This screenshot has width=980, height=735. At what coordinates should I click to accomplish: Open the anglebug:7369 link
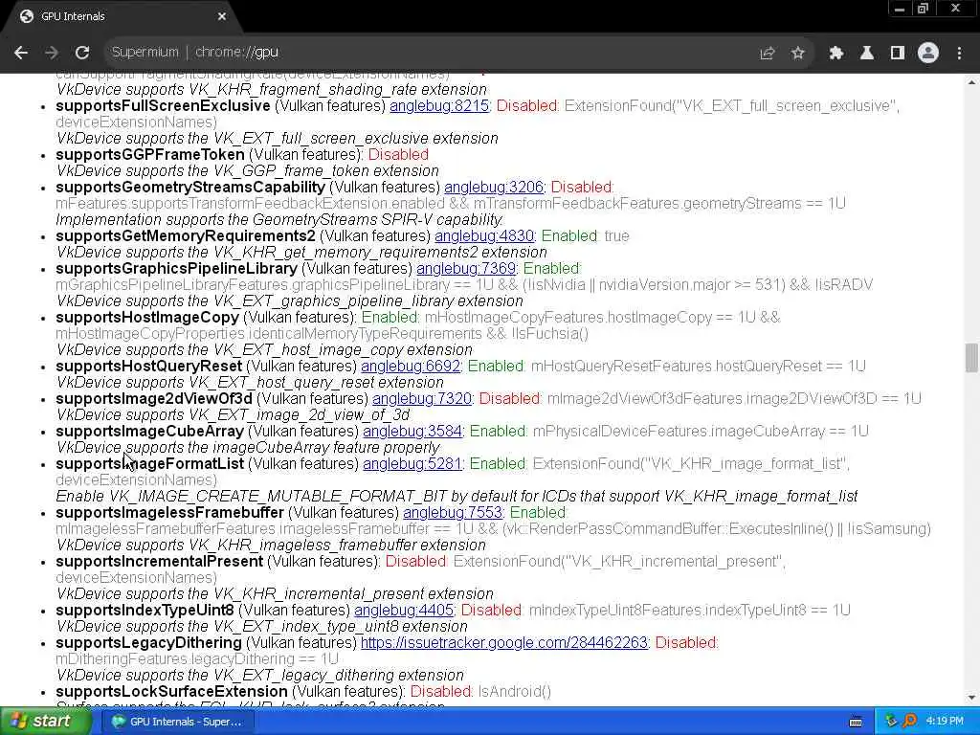(466, 268)
